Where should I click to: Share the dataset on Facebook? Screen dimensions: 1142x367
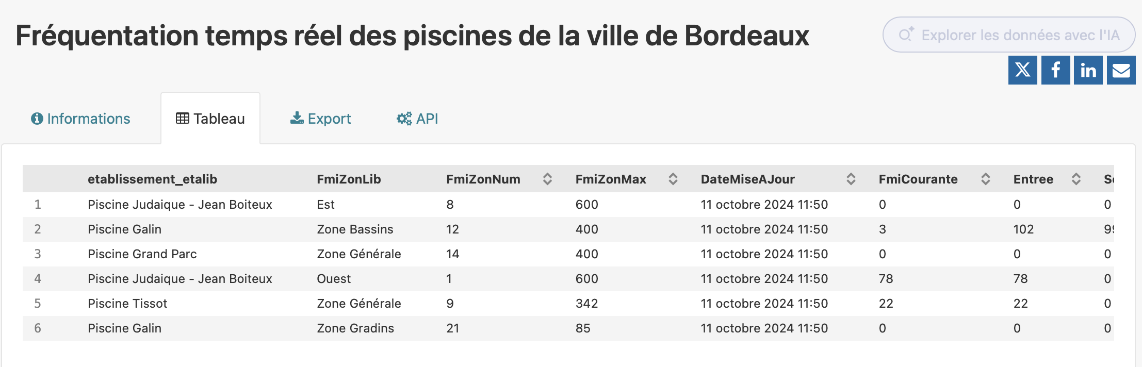click(1055, 70)
